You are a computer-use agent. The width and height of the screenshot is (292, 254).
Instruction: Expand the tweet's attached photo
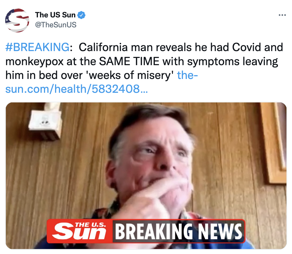point(146,176)
